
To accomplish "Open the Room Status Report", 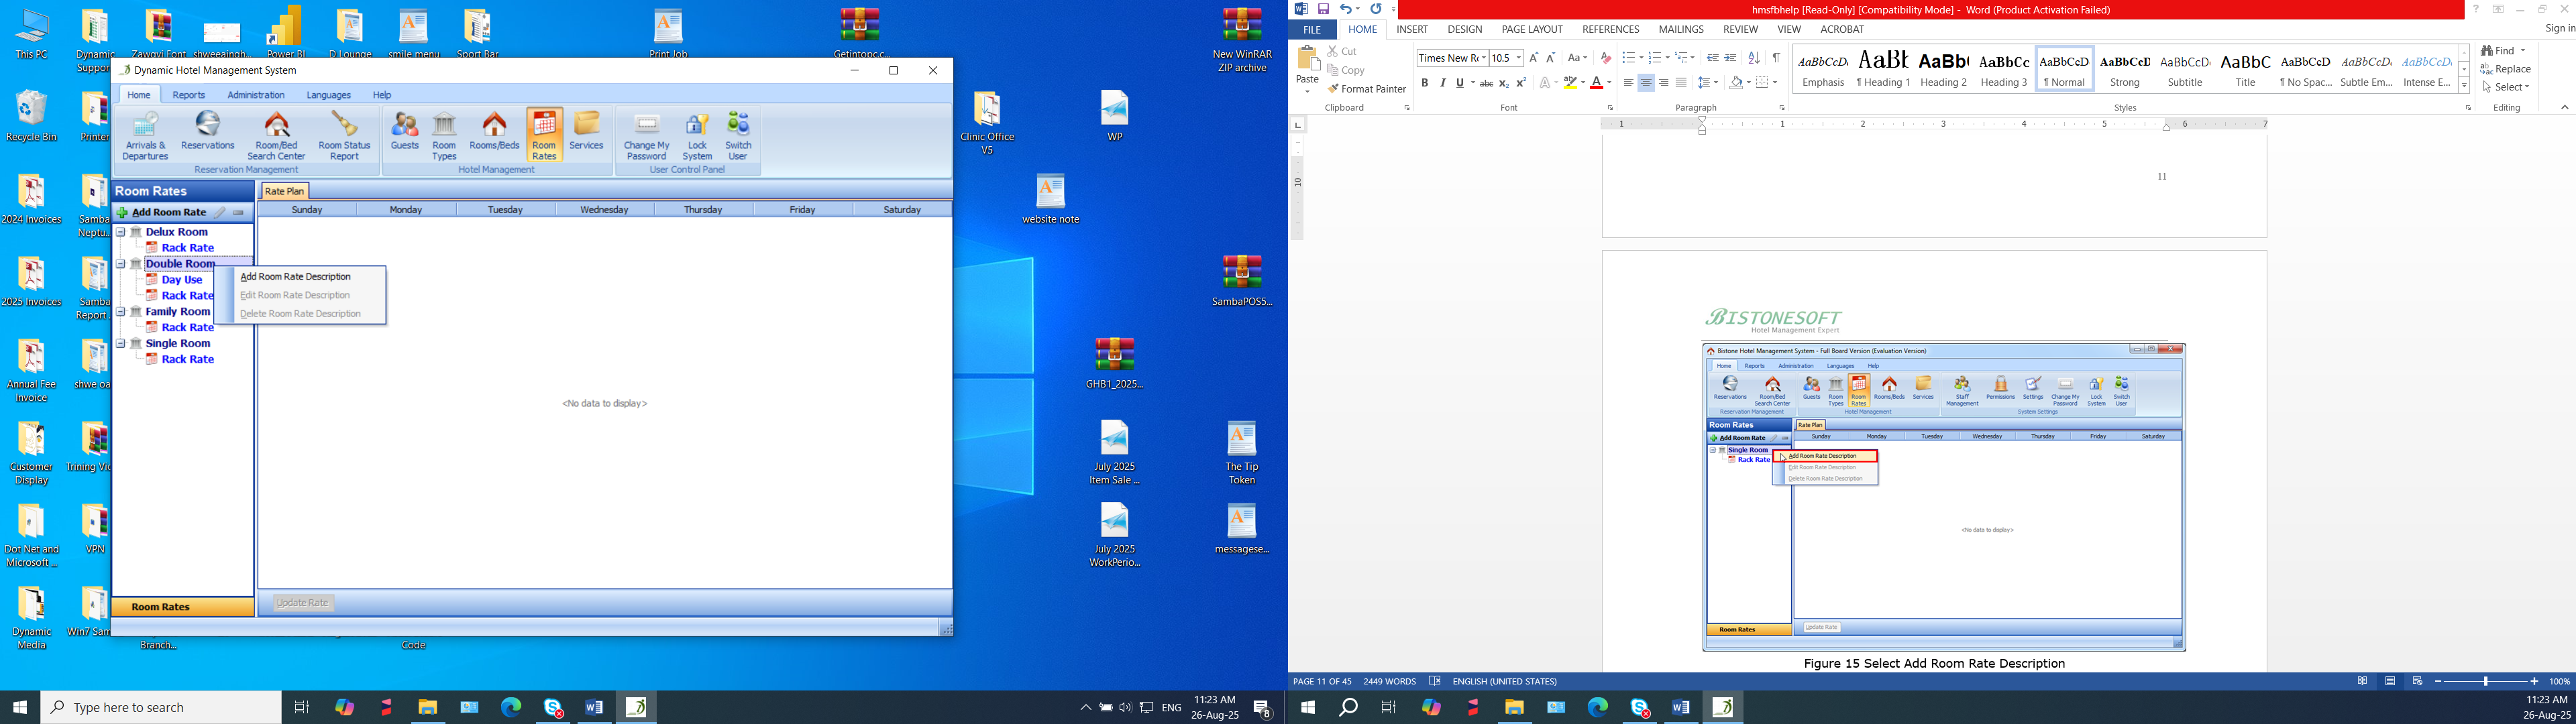I will click(344, 135).
